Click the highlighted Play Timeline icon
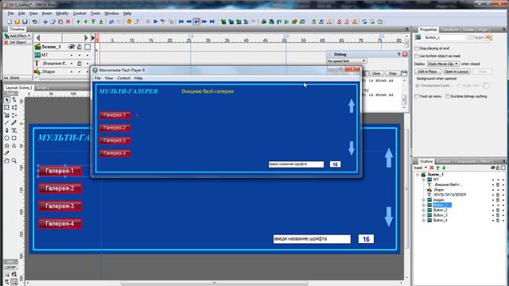The height and width of the screenshot is (286, 509). [x=196, y=21]
